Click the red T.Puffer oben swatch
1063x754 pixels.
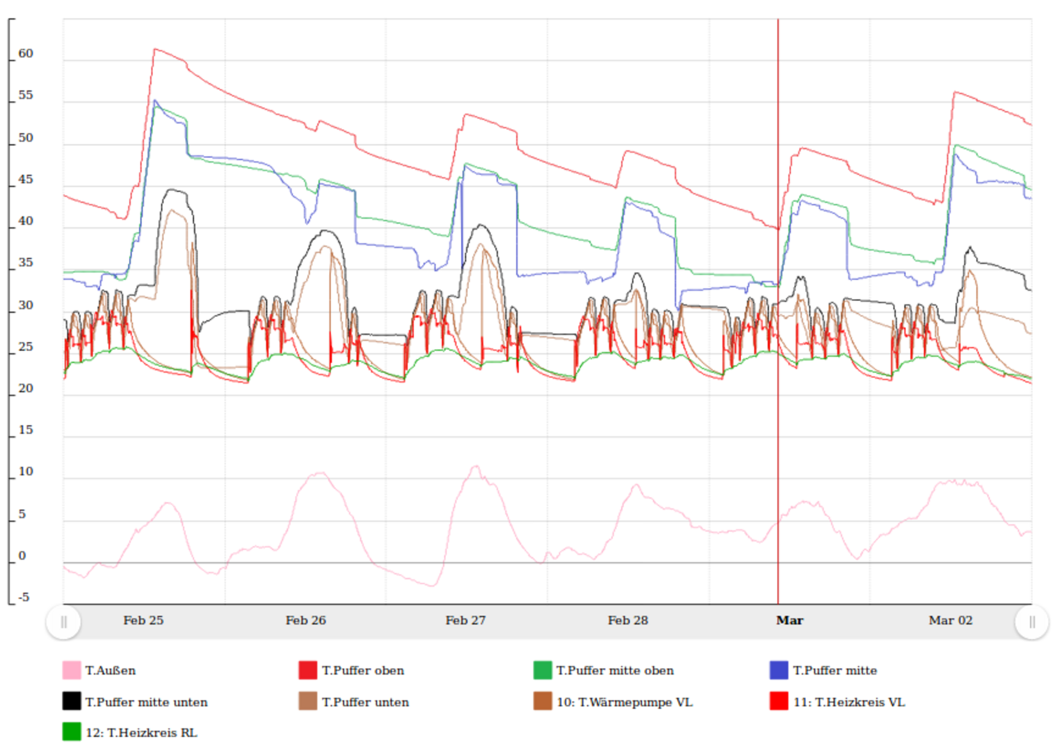[x=308, y=670]
